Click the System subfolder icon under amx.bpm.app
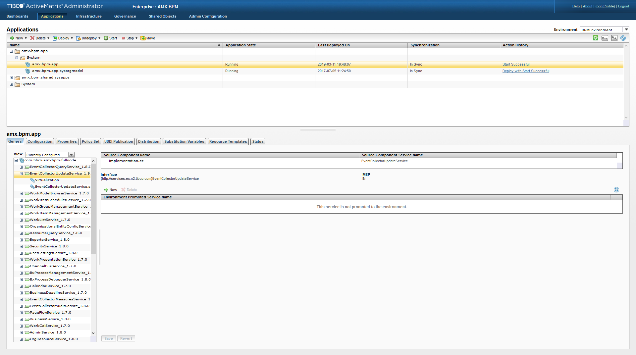 pos(23,58)
